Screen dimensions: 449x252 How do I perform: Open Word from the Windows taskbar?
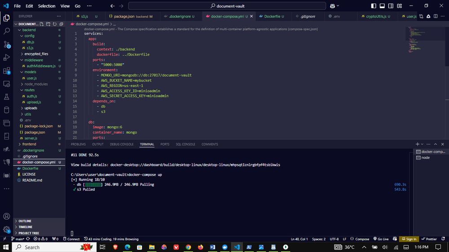coord(212,247)
